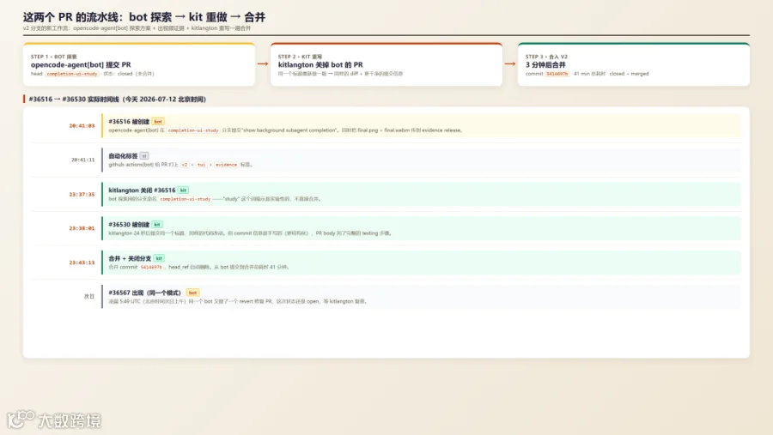Image resolution: width=773 pixels, height=435 pixels.
Task: Click the ci badge next to 自动化标签
Action: click(x=144, y=155)
